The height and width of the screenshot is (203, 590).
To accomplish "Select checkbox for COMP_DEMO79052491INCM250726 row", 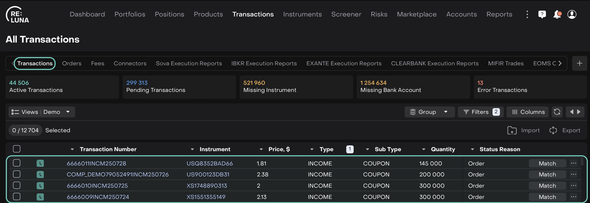I will [17, 174].
